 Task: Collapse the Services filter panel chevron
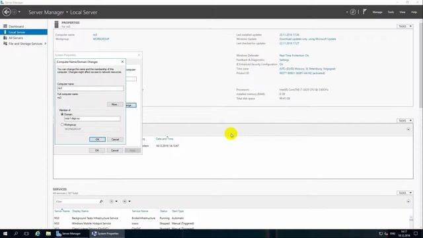408,201
